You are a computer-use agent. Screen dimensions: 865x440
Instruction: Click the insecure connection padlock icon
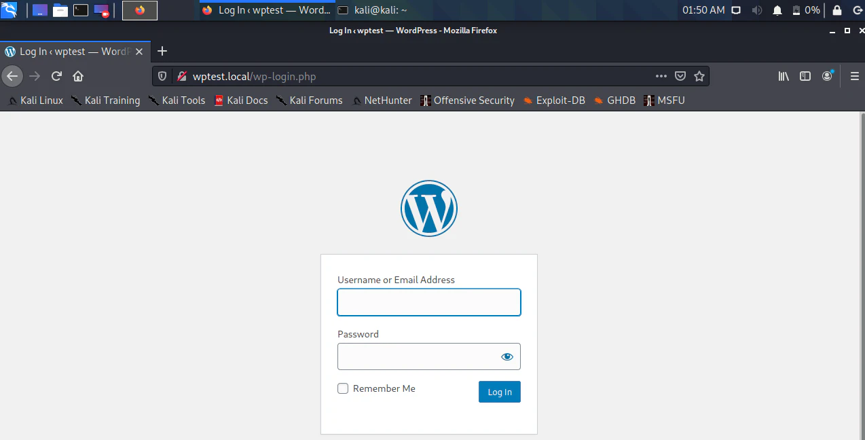point(181,77)
